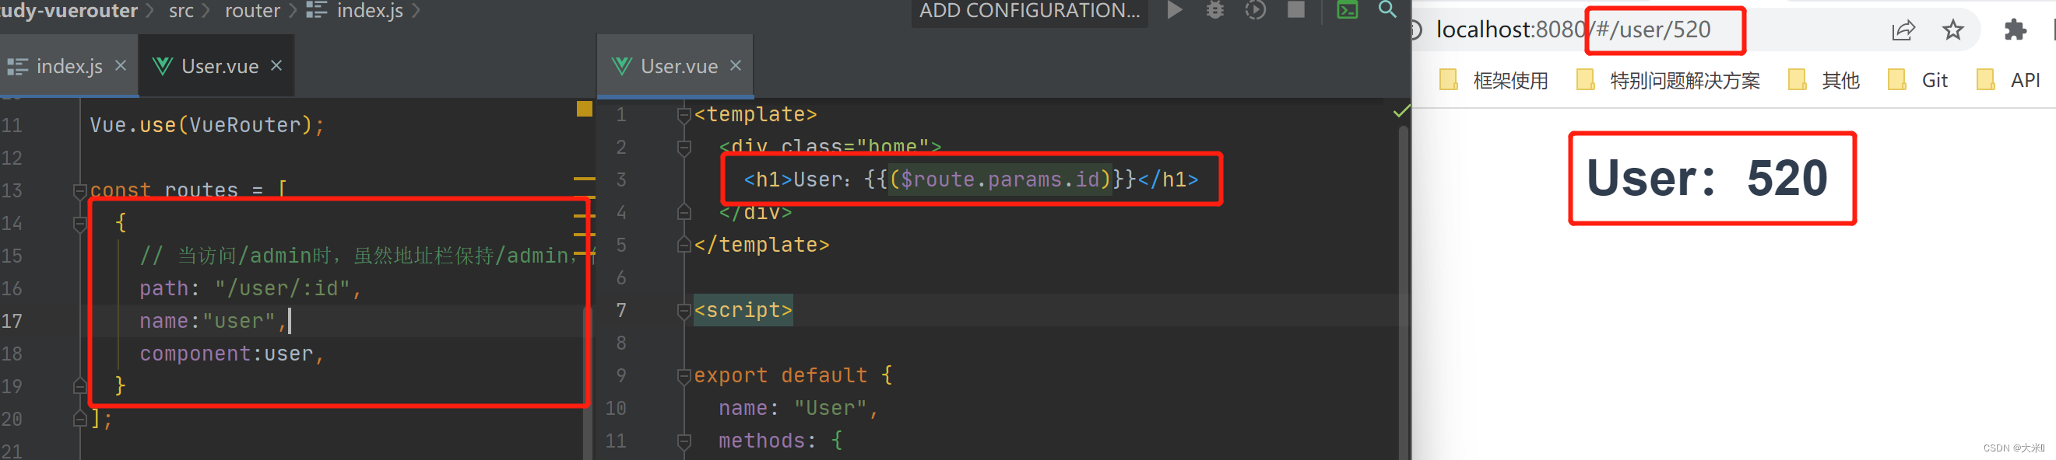
Task: Click the 'User: 520' page heading
Action: click(x=1706, y=178)
